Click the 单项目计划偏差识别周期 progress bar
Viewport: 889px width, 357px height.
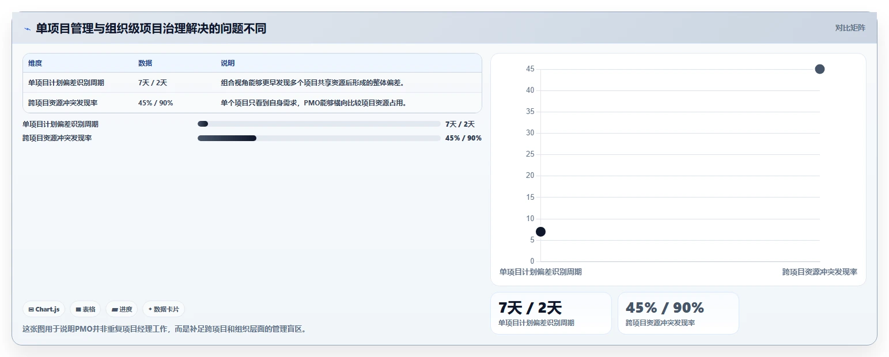point(319,124)
